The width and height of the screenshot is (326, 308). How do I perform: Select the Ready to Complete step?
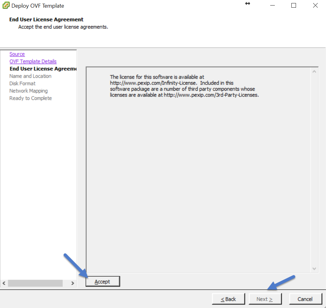(30, 98)
